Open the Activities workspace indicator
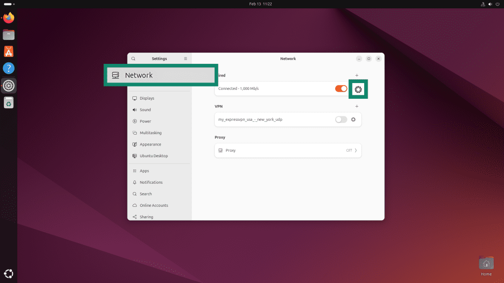The width and height of the screenshot is (504, 283). tap(9, 4)
